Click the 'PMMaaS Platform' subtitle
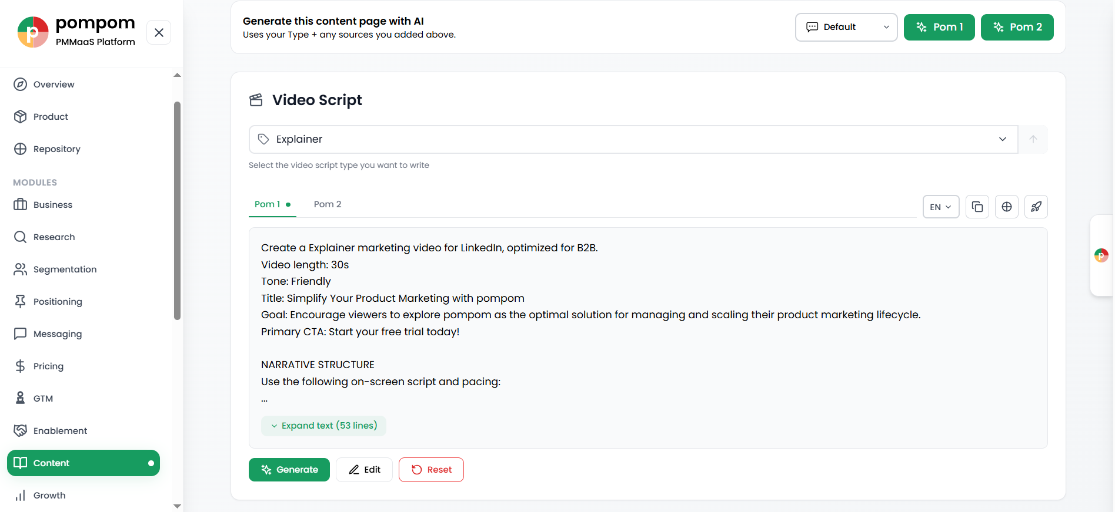 click(x=95, y=42)
